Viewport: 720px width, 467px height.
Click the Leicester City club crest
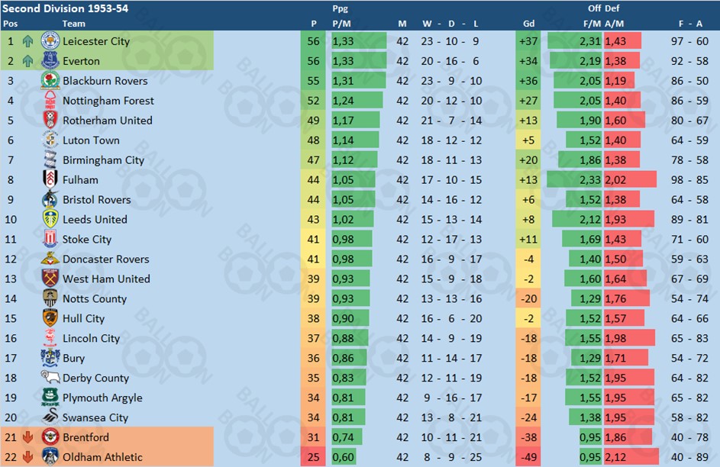(50, 41)
